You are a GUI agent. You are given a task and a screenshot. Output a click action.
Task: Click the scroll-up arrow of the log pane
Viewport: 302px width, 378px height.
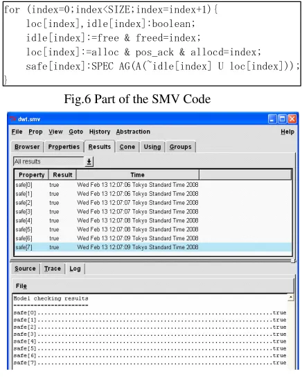[x=291, y=298]
